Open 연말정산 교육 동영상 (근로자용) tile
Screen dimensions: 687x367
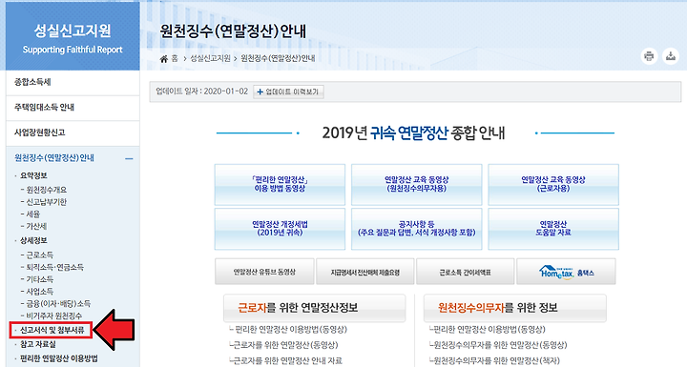(x=553, y=184)
